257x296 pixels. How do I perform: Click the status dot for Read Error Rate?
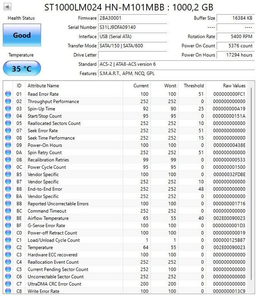[x=8, y=94]
